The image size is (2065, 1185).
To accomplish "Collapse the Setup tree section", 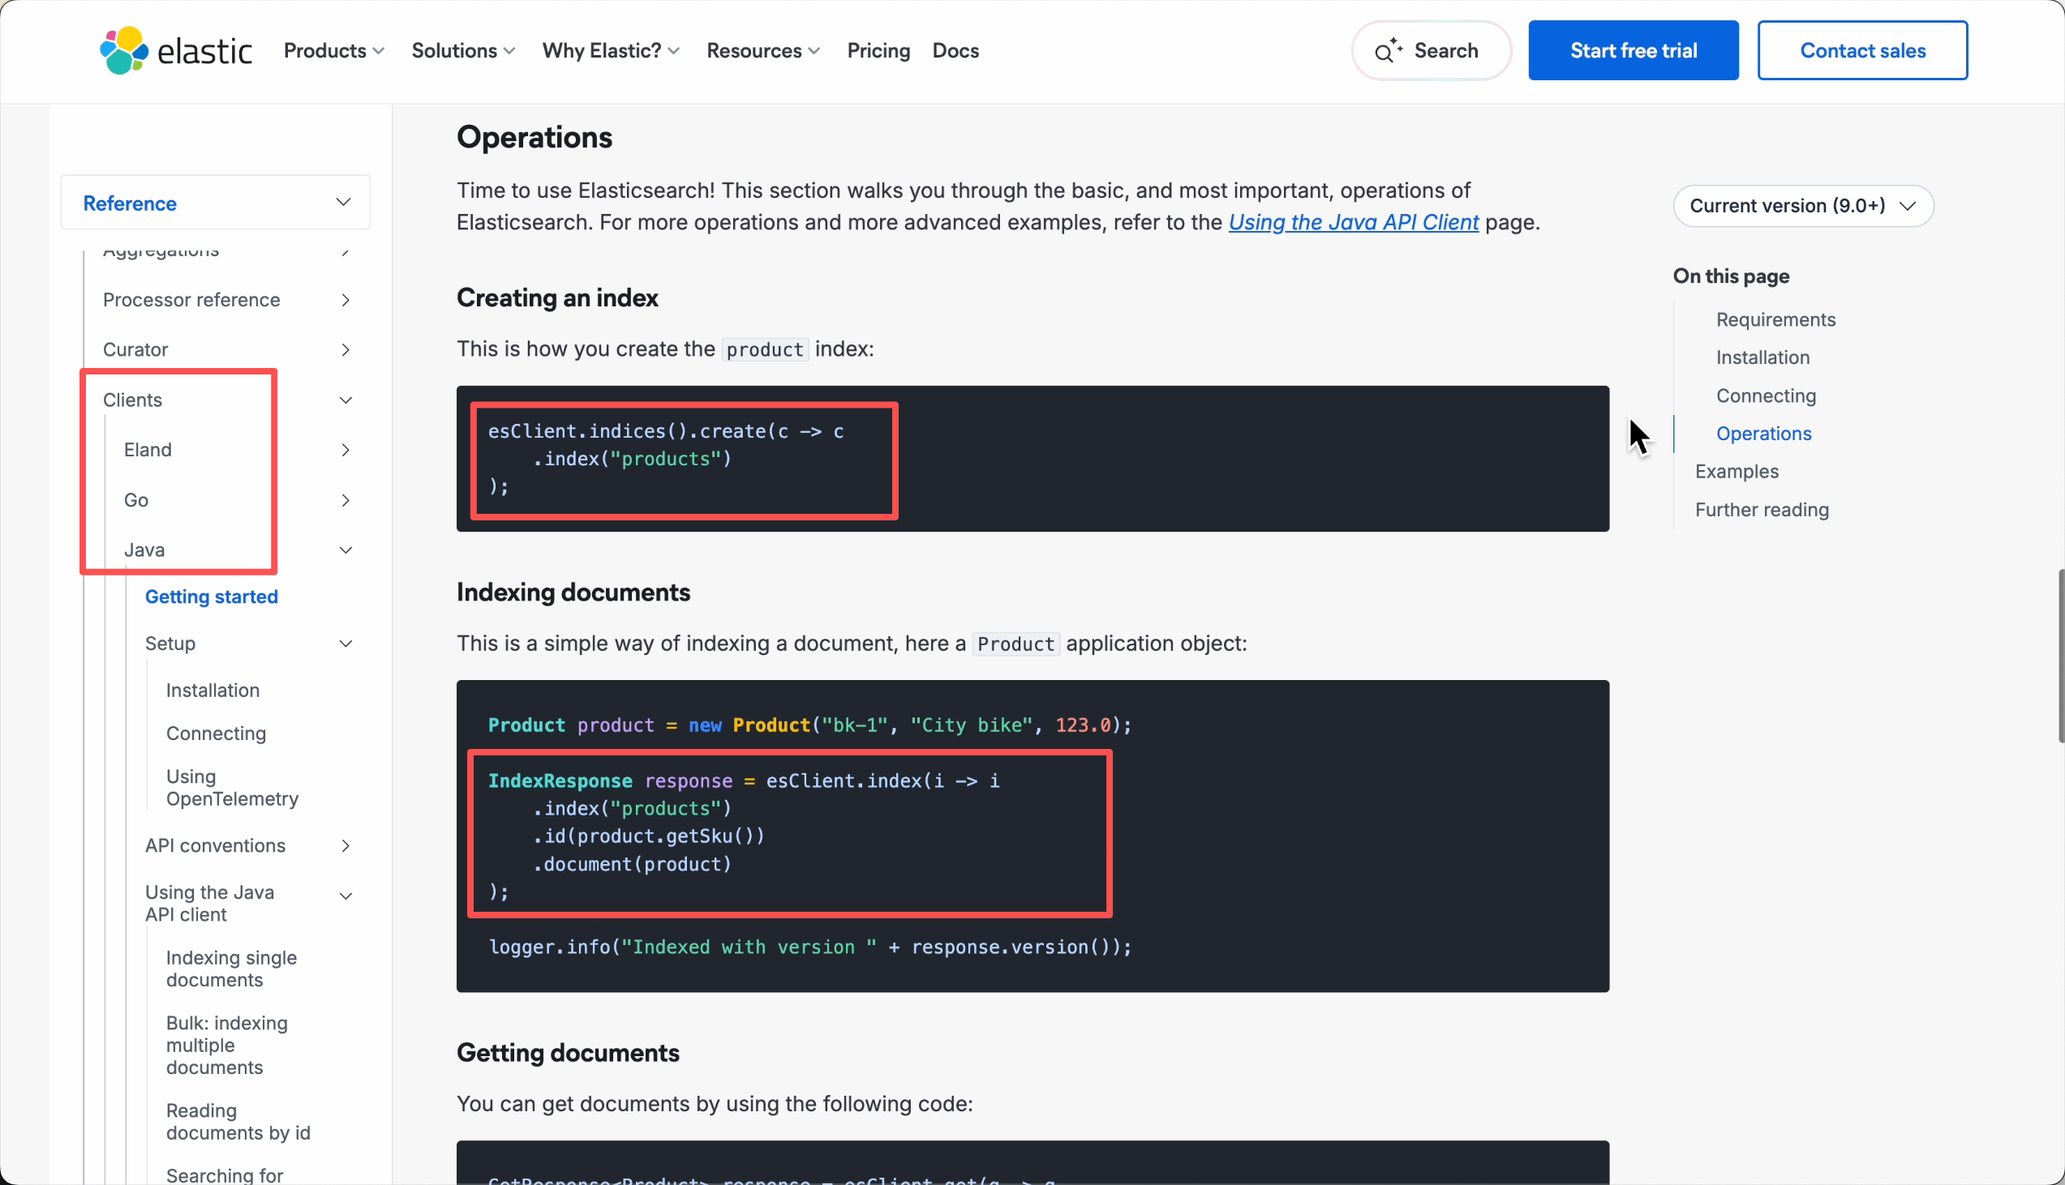I will (346, 644).
